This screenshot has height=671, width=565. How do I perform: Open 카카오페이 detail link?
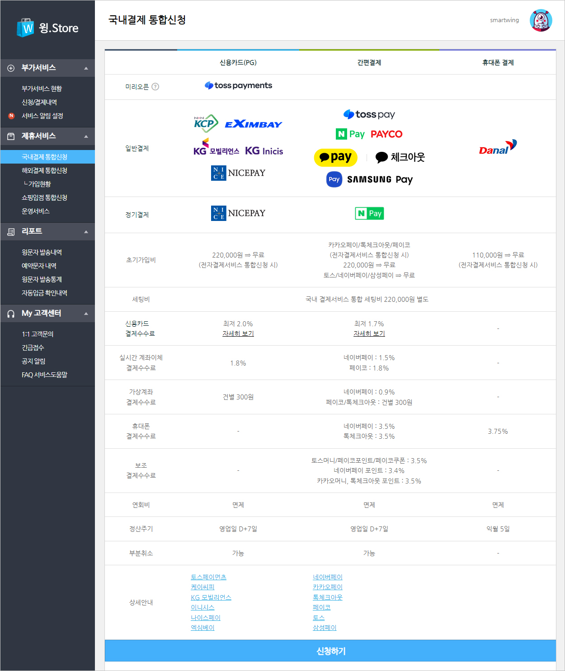(328, 587)
